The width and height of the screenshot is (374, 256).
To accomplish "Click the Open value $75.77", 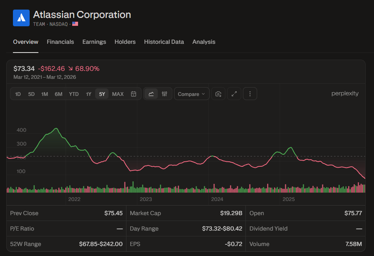I will point(353,213).
